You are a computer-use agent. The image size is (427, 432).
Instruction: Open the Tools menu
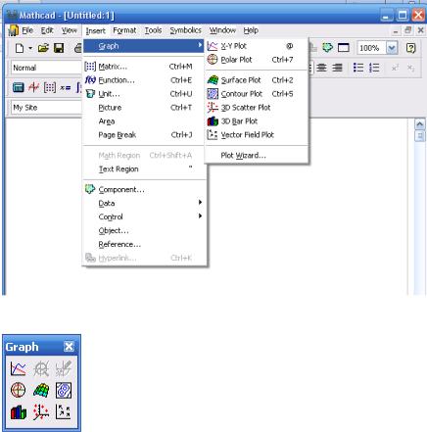pos(153,30)
